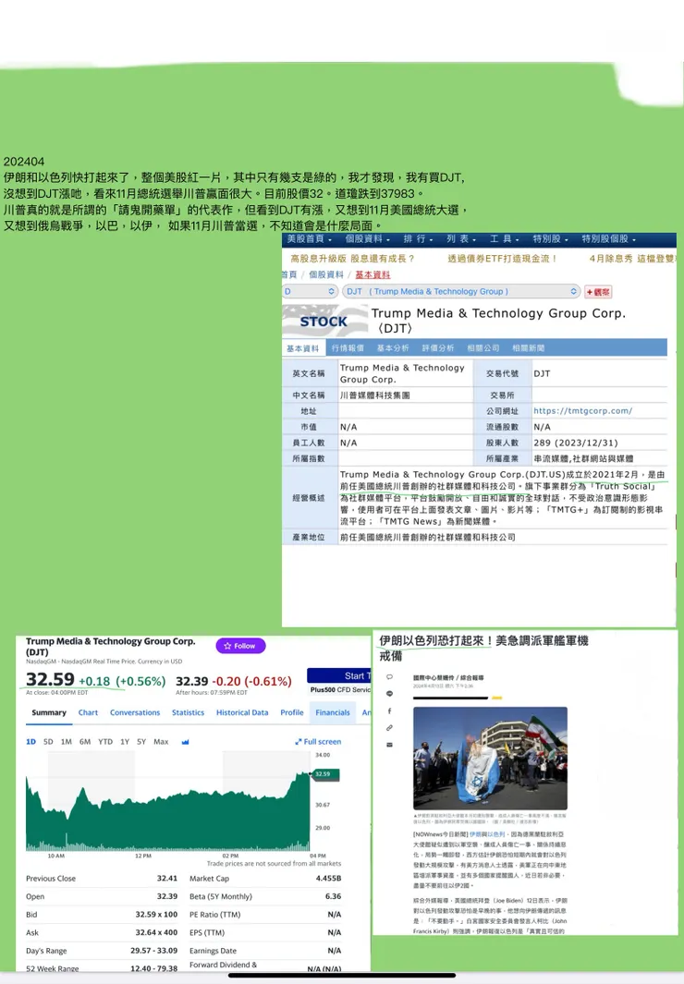Click the 川普媒體科技集團 Chinese name cell
Image resolution: width=684 pixels, height=984 pixels.
375,395
